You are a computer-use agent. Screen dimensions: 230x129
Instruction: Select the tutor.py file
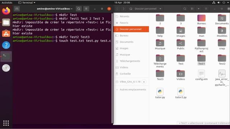[160, 93]
